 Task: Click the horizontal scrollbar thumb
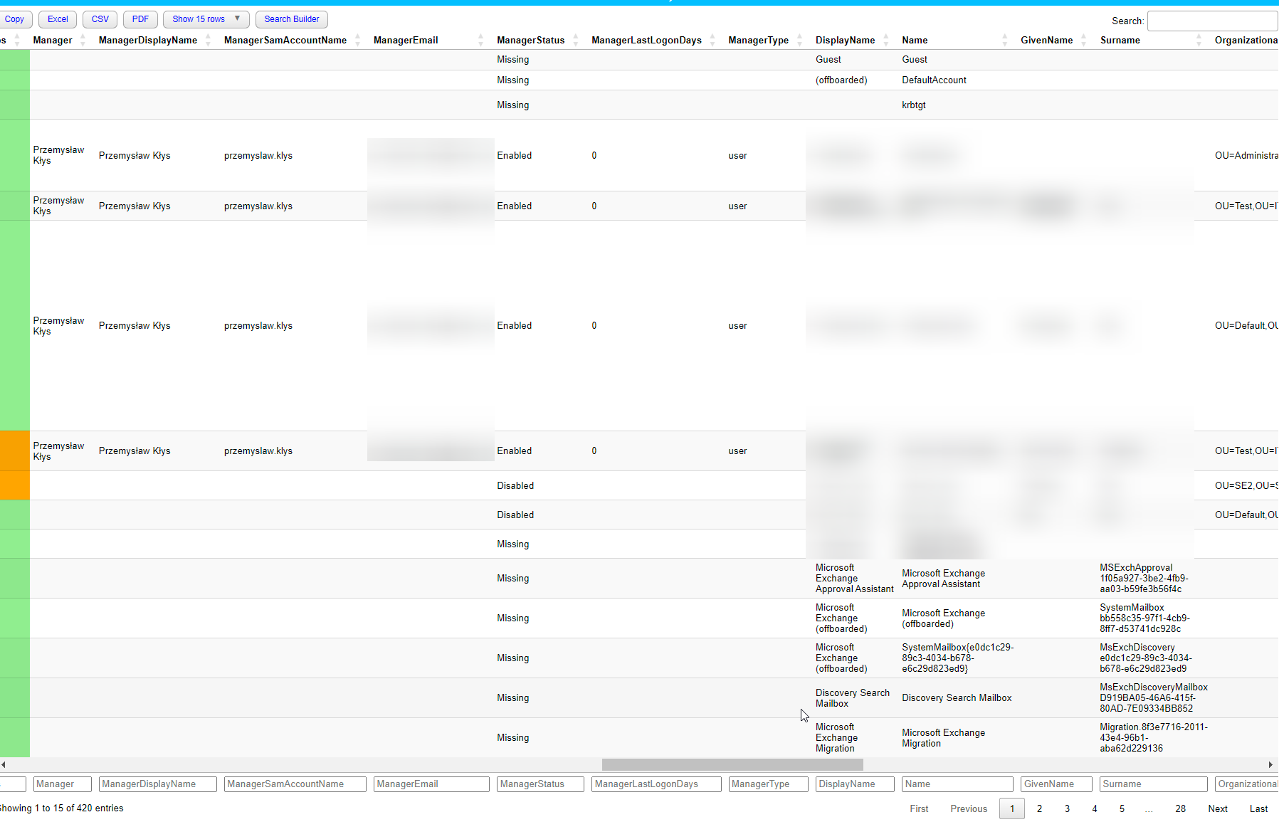(732, 764)
